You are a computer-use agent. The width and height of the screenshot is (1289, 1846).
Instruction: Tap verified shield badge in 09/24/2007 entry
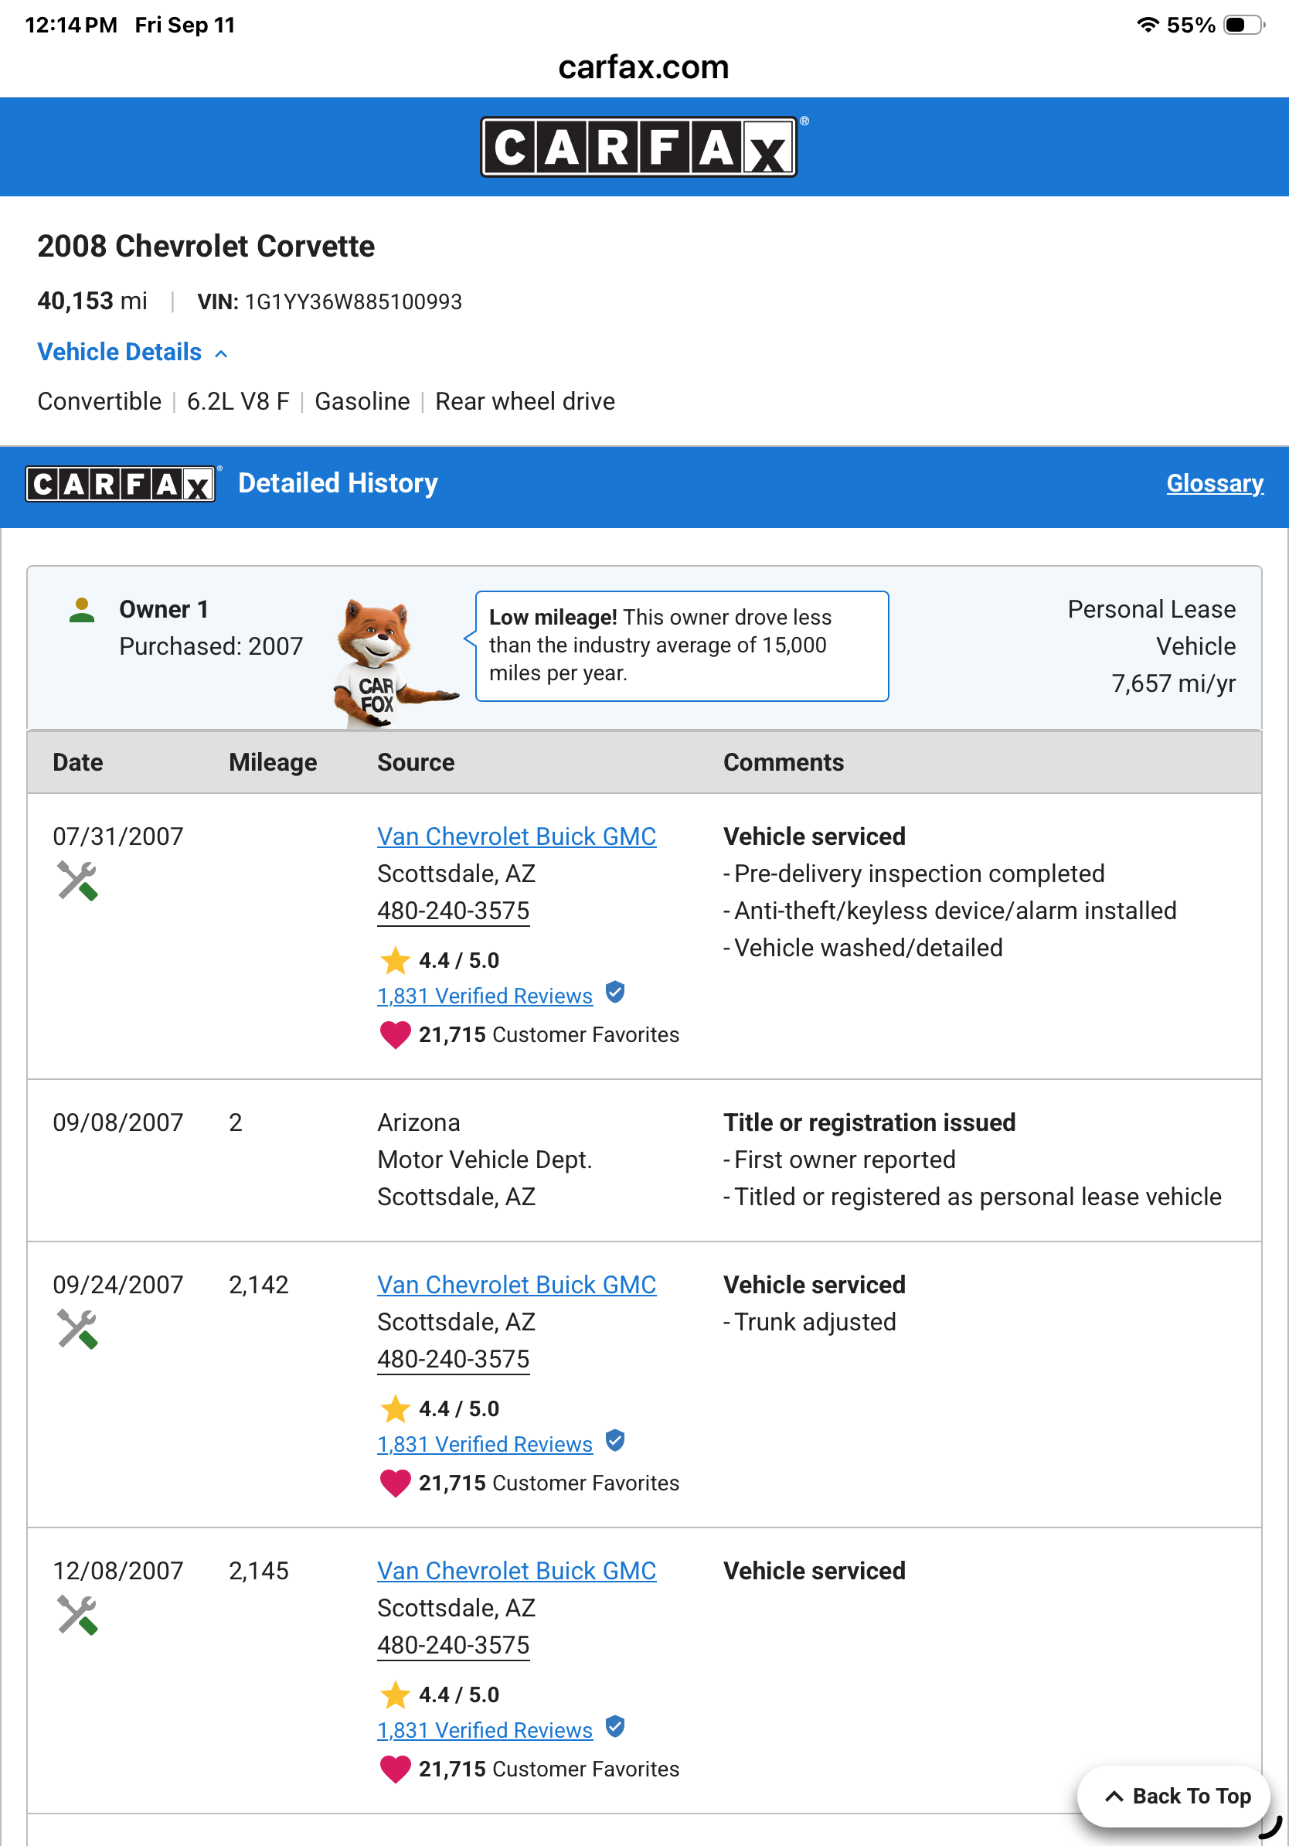tap(615, 1442)
